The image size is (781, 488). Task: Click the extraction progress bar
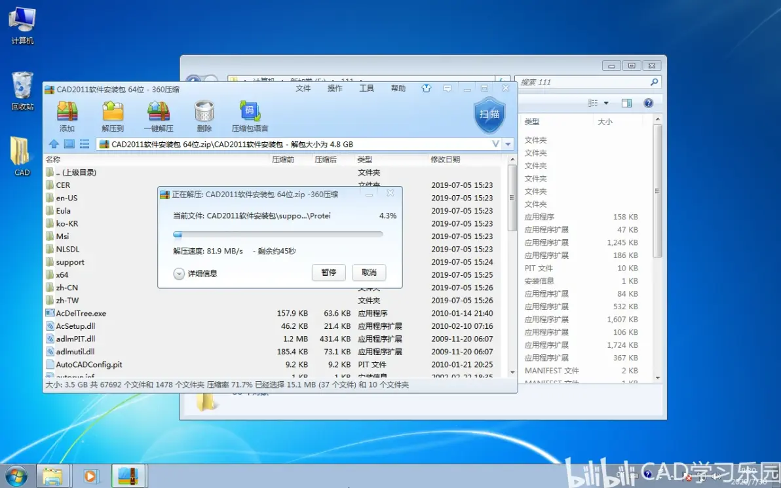(278, 234)
